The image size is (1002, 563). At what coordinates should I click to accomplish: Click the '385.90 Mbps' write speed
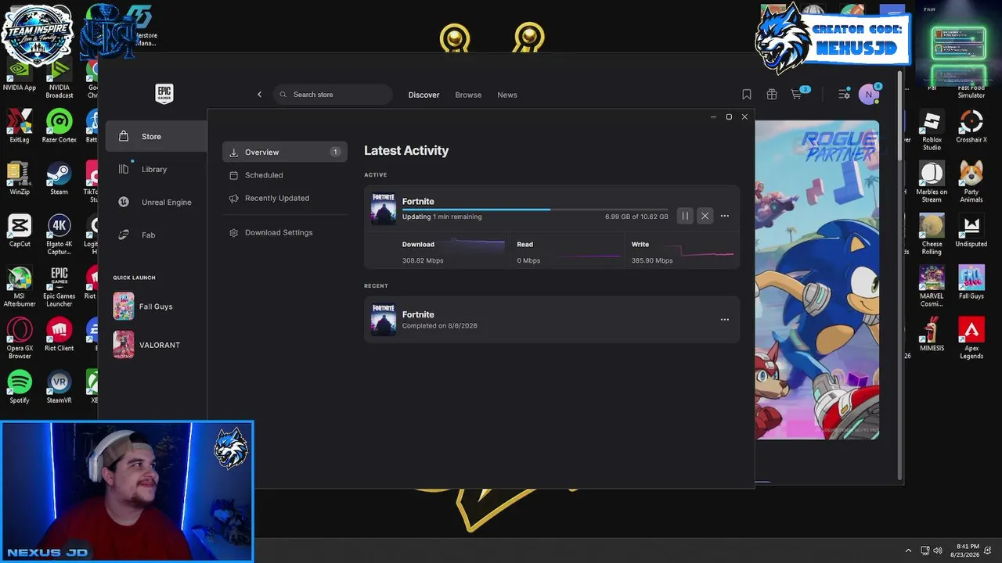[x=652, y=260]
